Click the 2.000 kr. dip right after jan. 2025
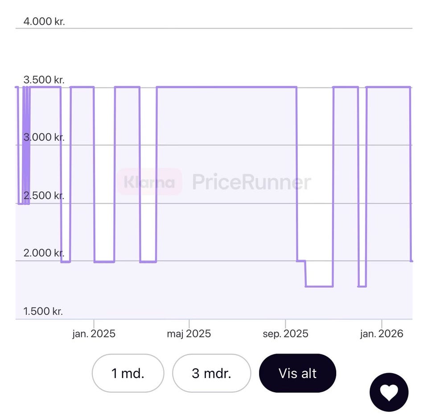The width and height of the screenshot is (428, 415). 104,261
